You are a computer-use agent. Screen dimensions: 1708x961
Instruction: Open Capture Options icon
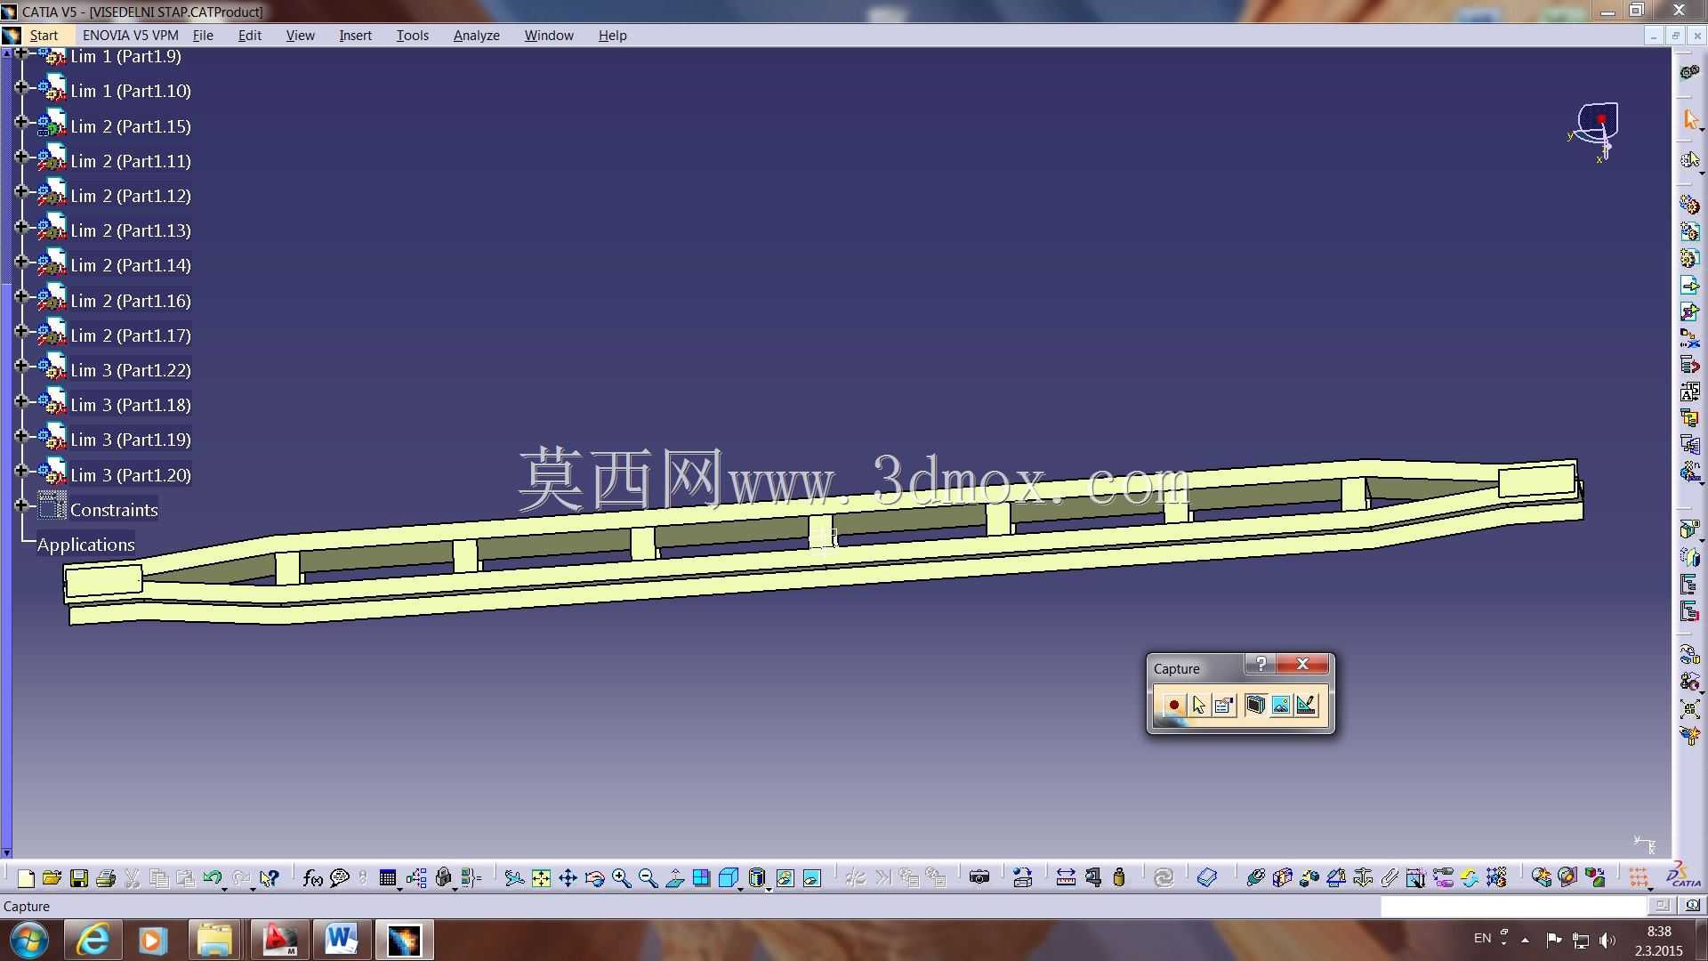click(1224, 706)
